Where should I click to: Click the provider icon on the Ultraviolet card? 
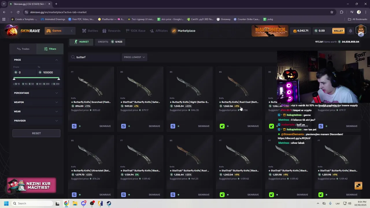click(x=74, y=195)
